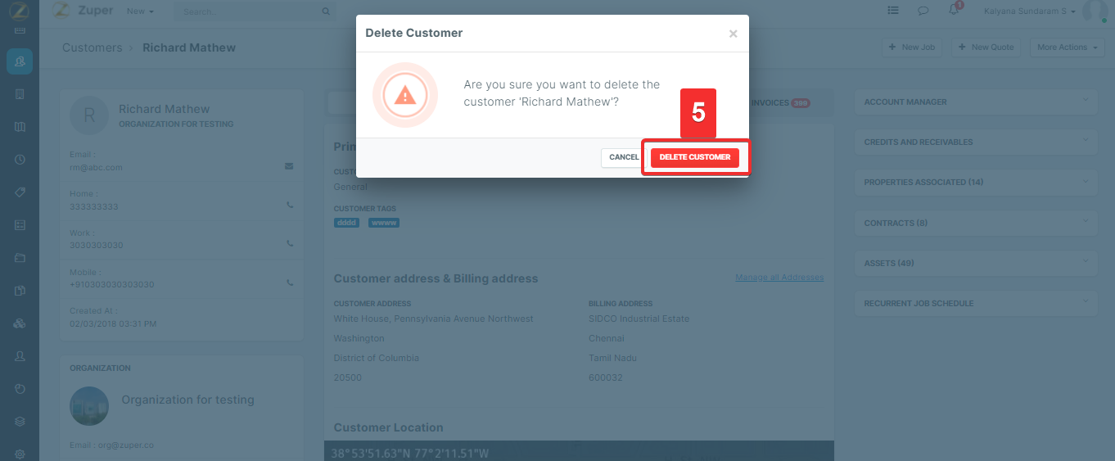Expand the Credits and Receivables panel
Viewport: 1115px width, 461px height.
point(975,142)
